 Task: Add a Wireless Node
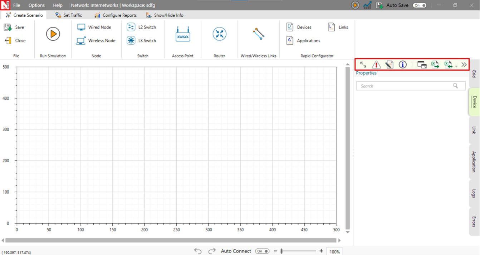pos(96,41)
